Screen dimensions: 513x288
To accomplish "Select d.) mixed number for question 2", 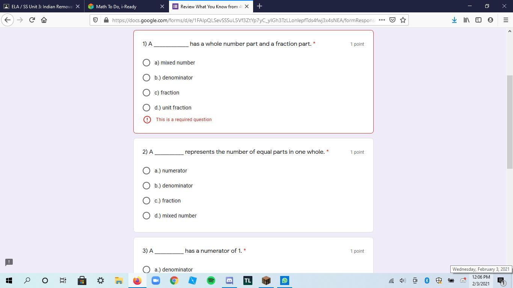I will [x=146, y=216].
